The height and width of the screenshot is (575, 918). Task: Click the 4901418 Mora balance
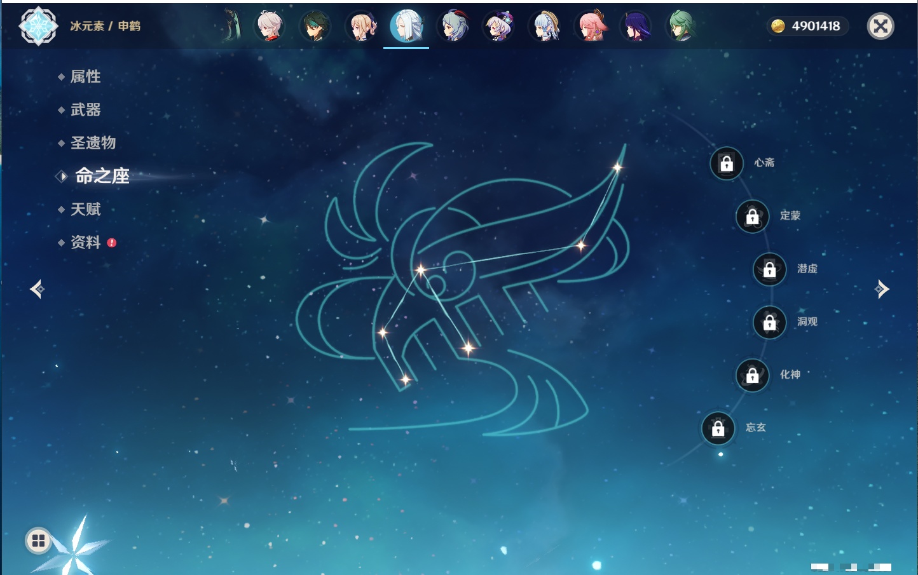point(816,26)
